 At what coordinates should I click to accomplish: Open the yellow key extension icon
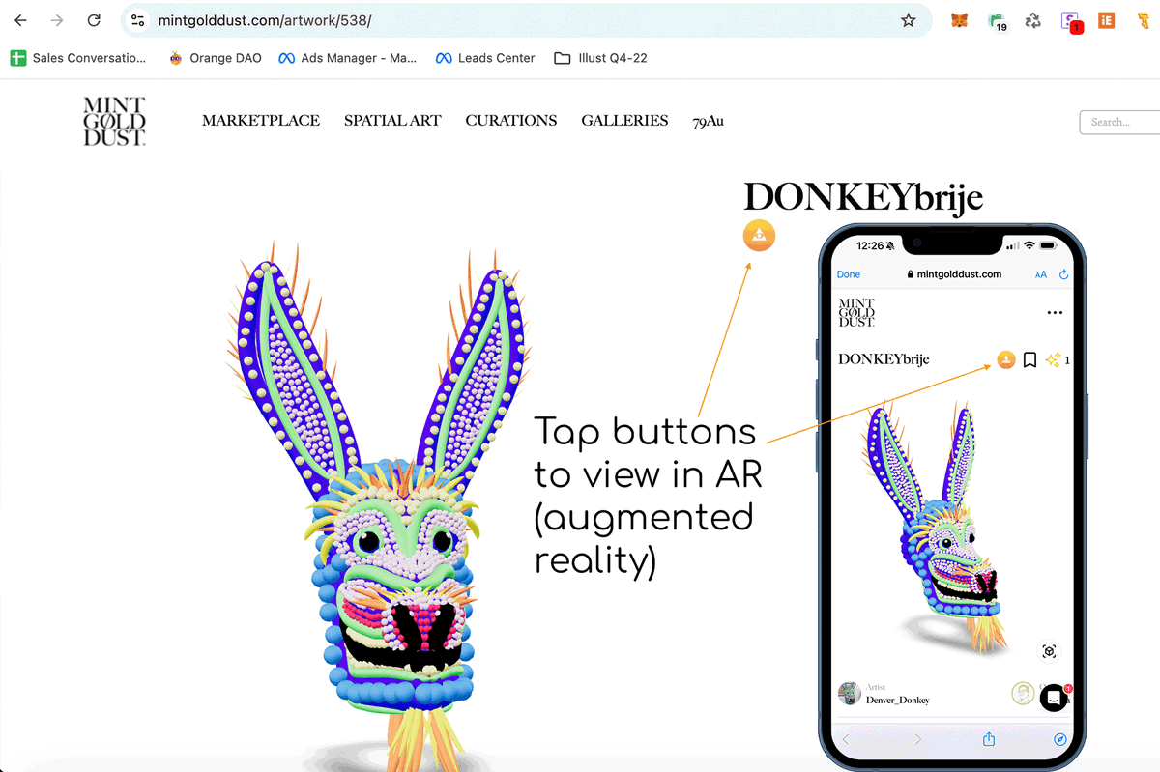coord(1143,20)
